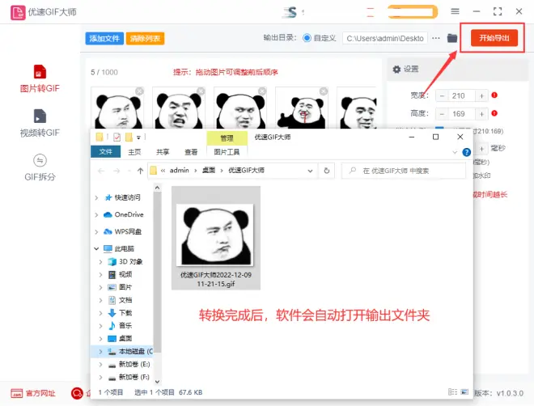Click the 开始导出 button

tap(494, 38)
